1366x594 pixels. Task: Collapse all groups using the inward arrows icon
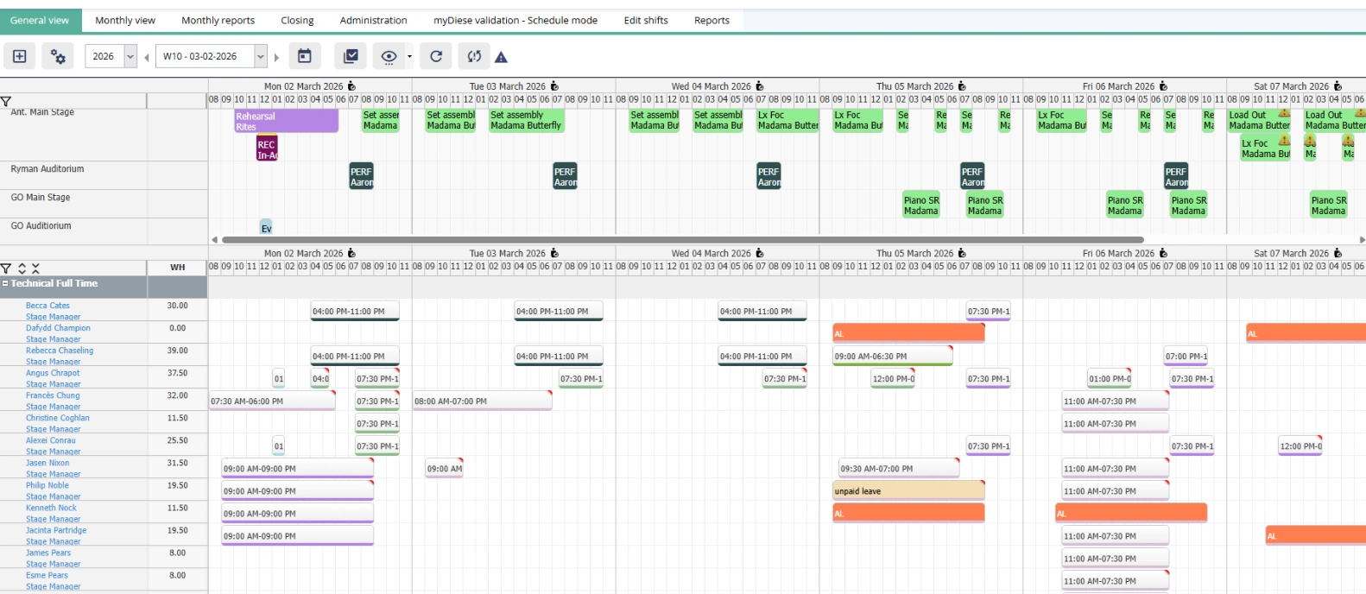tap(35, 269)
